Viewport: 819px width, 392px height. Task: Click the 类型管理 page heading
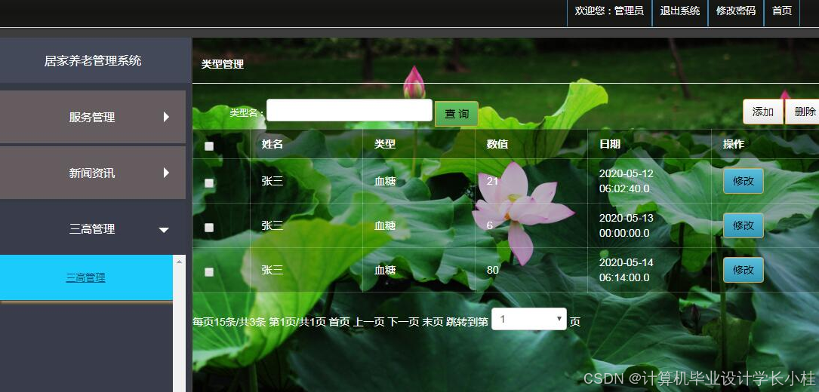click(x=223, y=64)
